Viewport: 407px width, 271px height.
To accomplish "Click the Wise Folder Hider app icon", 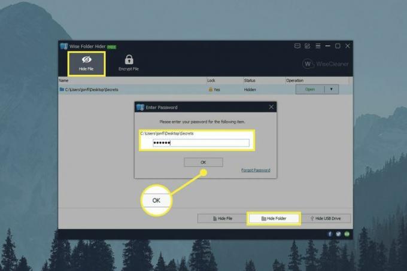I will point(64,47).
